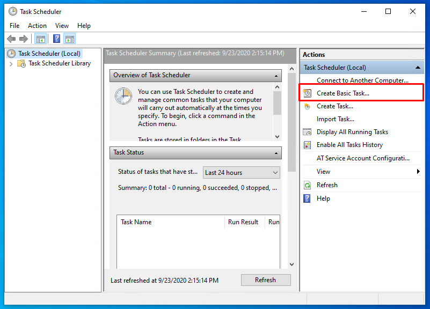
Task: Click the Run Result column header
Action: pos(245,222)
